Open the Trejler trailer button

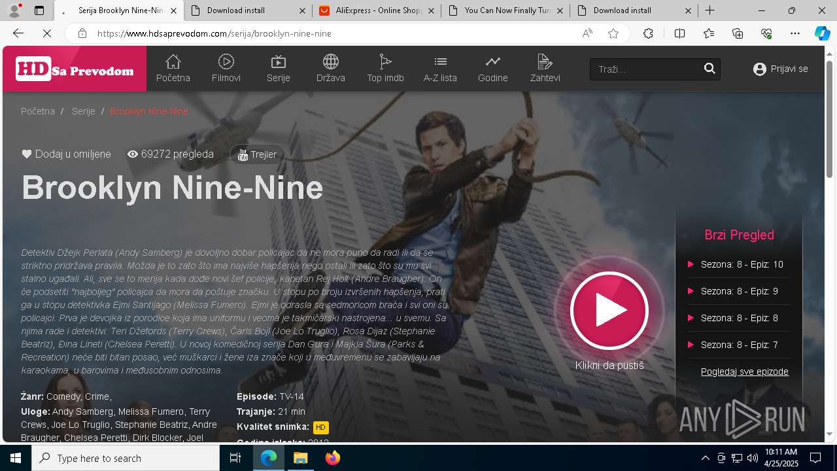[x=257, y=154]
